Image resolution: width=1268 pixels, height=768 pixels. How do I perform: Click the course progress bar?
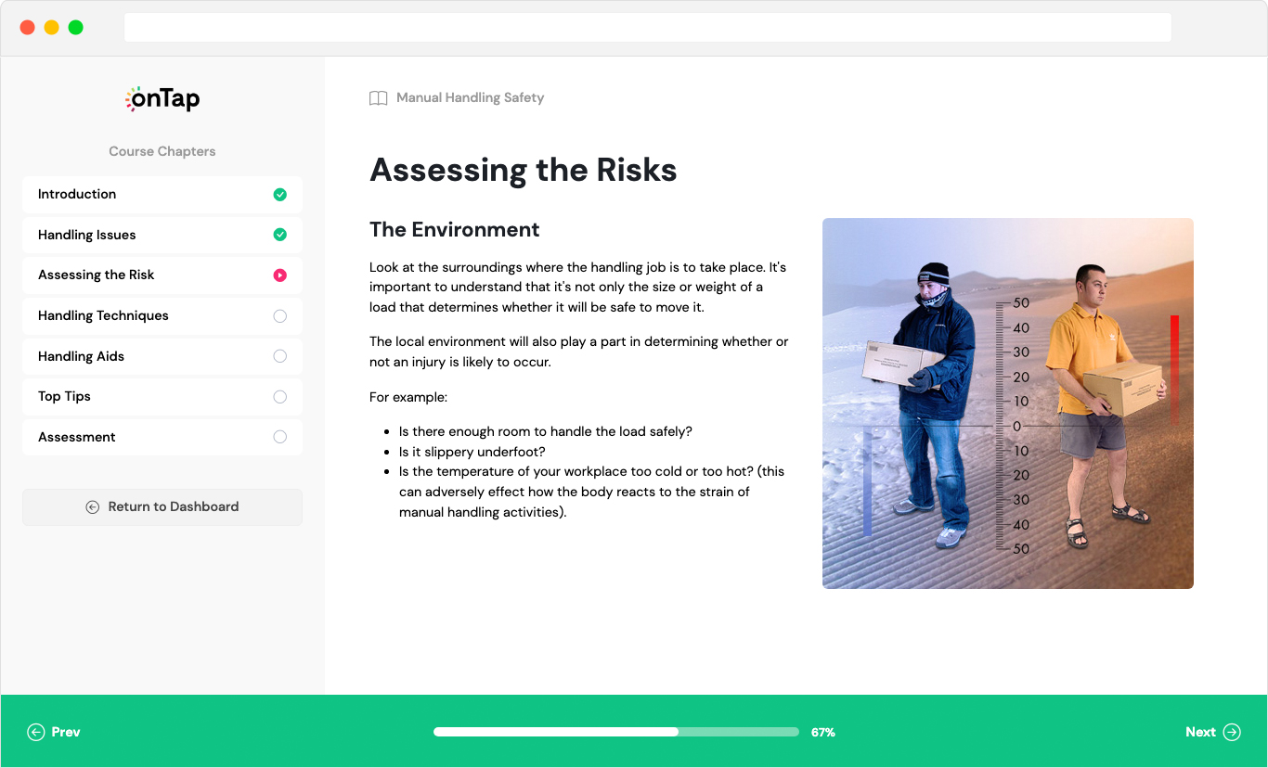616,732
